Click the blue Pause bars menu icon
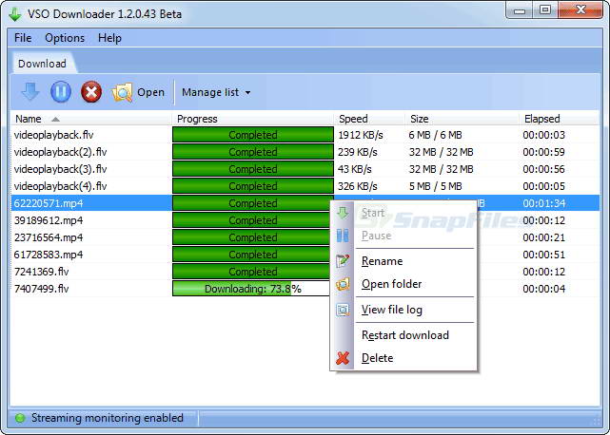Screen dimensions: 610x435 pyautogui.click(x=343, y=236)
